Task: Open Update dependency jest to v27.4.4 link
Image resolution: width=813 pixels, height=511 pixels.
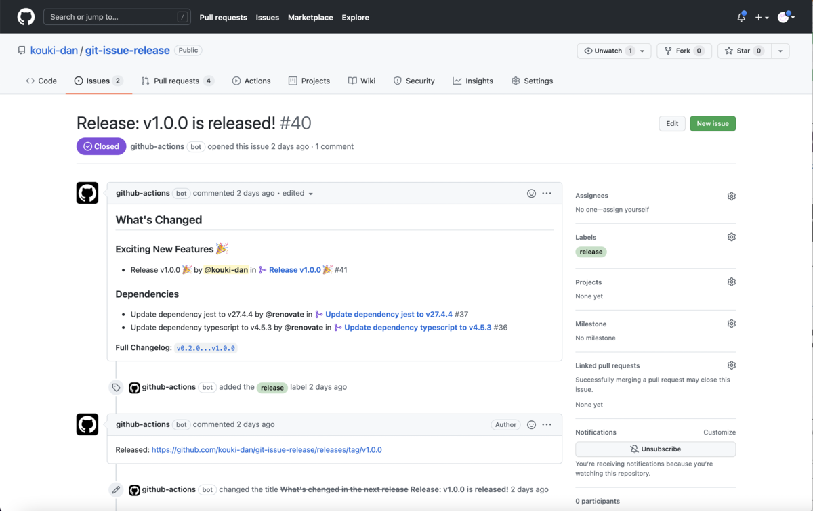Action: [x=389, y=314]
